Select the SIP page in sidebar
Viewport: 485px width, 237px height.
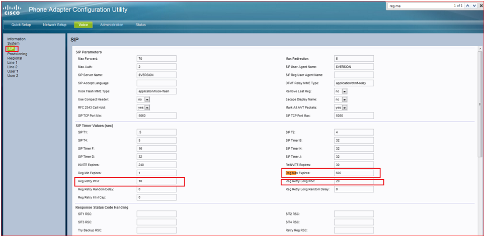click(x=11, y=48)
